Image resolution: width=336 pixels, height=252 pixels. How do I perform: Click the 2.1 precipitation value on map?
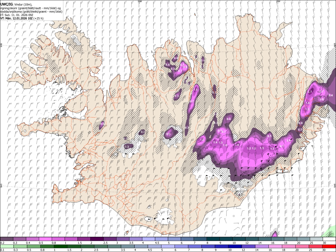310,92
